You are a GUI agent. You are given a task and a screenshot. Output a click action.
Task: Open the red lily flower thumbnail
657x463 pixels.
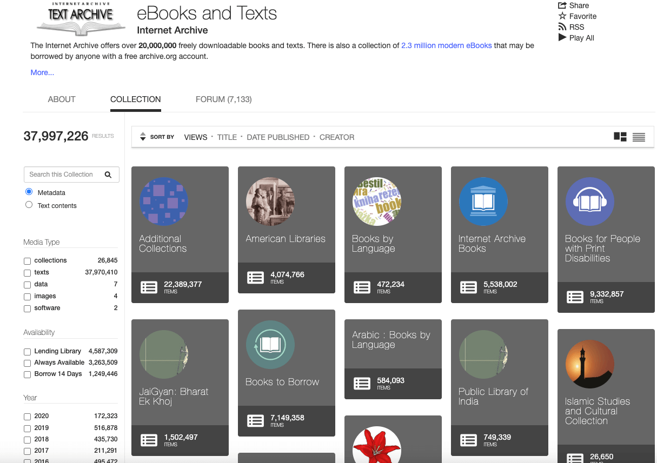377,445
